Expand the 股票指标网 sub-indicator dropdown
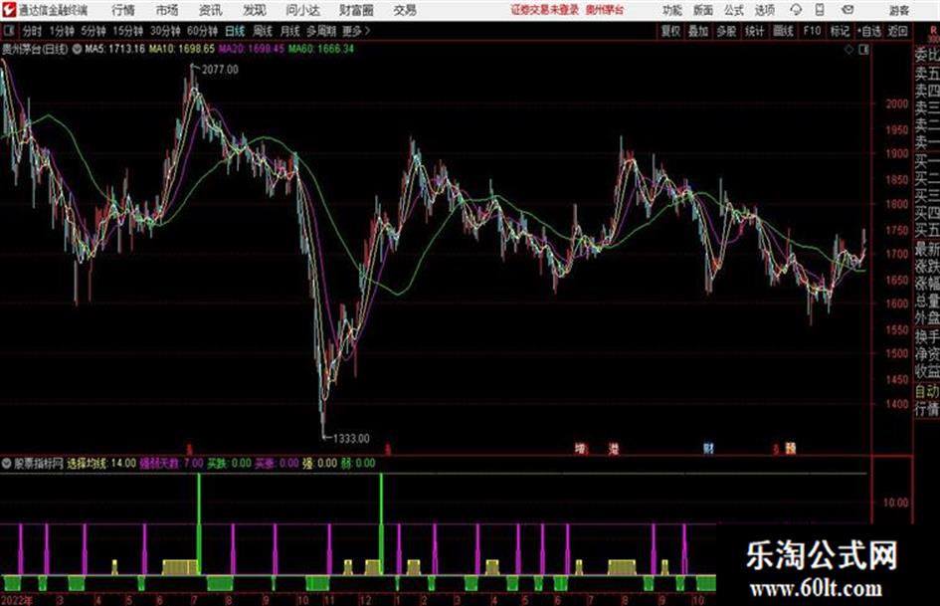 click(x=7, y=463)
